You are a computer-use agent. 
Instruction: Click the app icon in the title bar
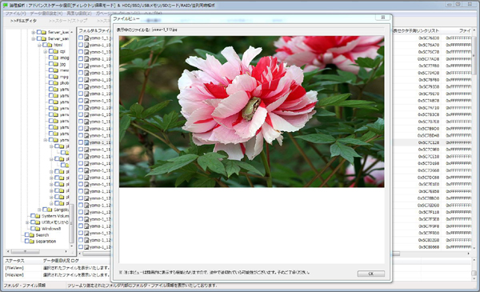click(6, 6)
